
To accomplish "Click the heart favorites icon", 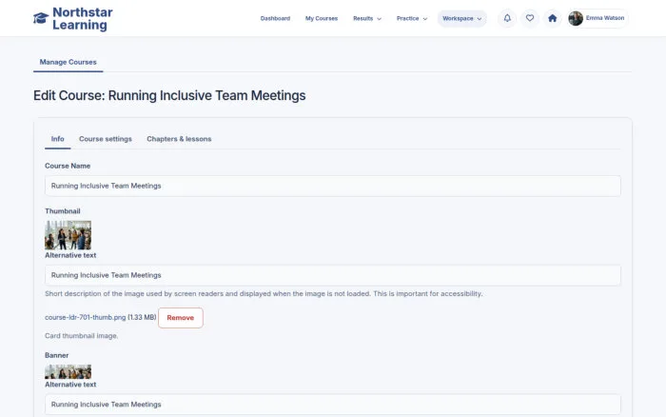I will click(530, 18).
